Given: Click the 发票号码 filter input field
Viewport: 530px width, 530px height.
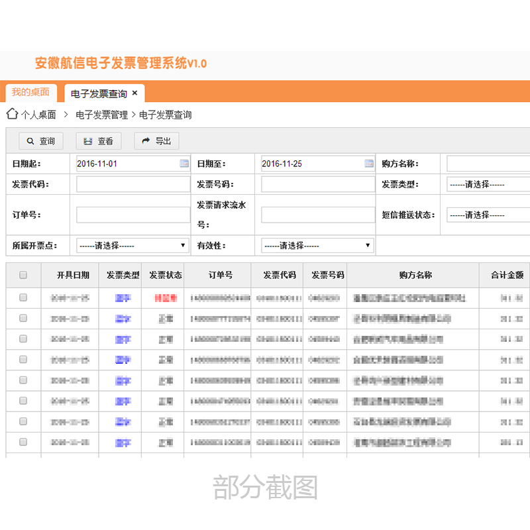Looking at the screenshot, I should tap(318, 184).
